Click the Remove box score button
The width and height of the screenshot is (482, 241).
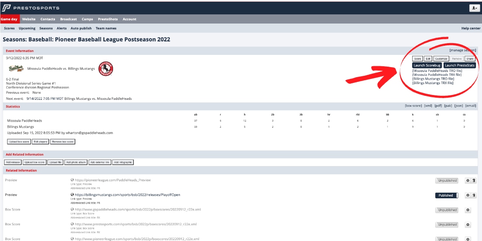tap(63, 142)
